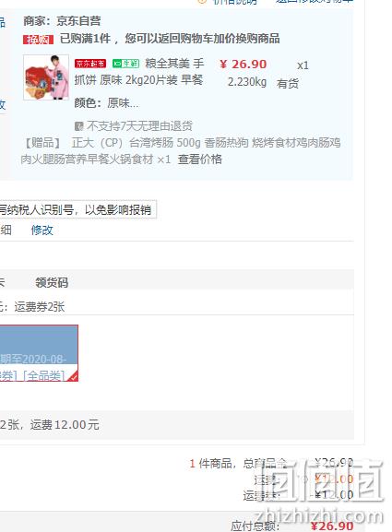
Task: Click the 修改 link under invoice info
Action: point(42,230)
